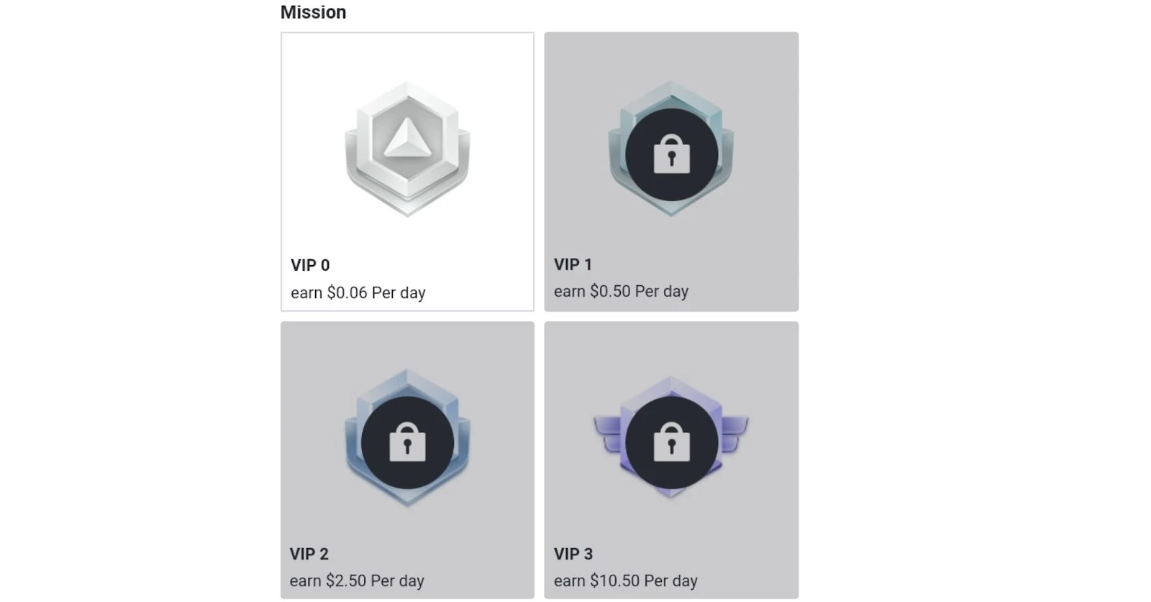Click the lock icon on VIP 1
1151x602 pixels.
671,155
